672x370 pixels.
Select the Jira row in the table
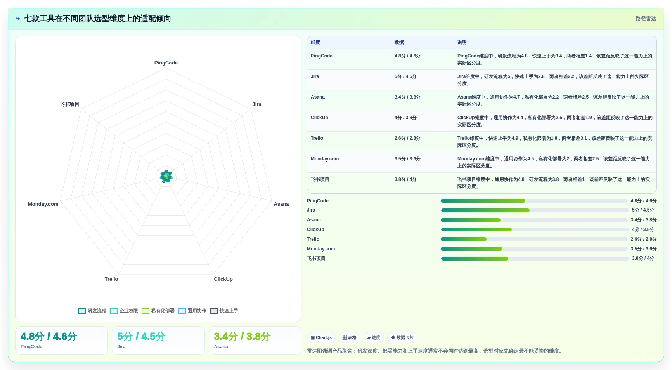point(482,80)
